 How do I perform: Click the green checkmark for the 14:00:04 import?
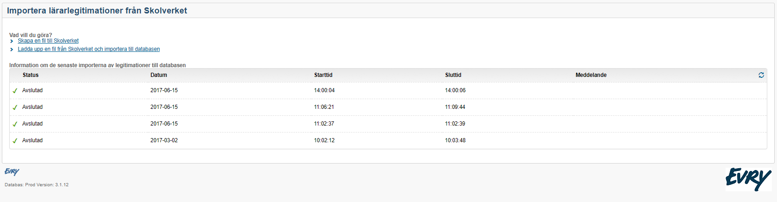15,91
